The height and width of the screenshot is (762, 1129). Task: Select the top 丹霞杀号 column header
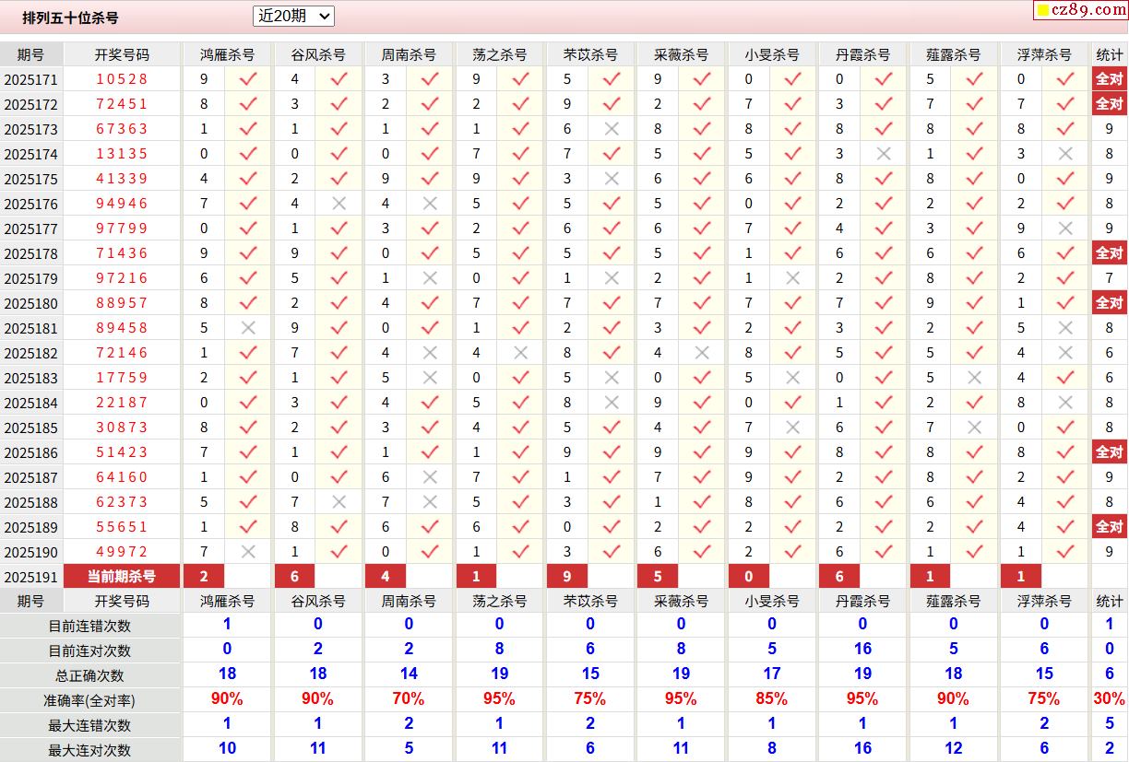point(862,54)
